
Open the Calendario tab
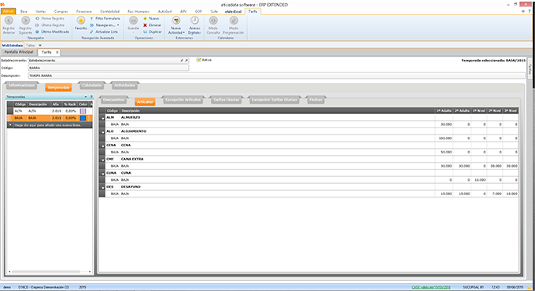[91, 85]
